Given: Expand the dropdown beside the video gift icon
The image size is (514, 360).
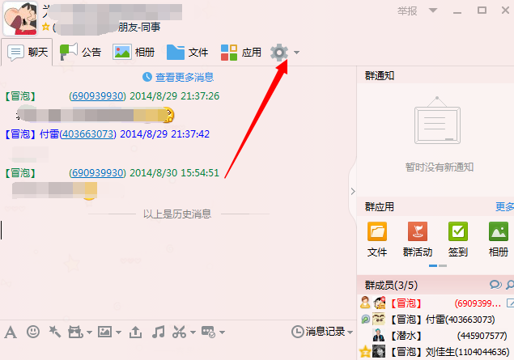Looking at the screenshot, I should click(89, 332).
